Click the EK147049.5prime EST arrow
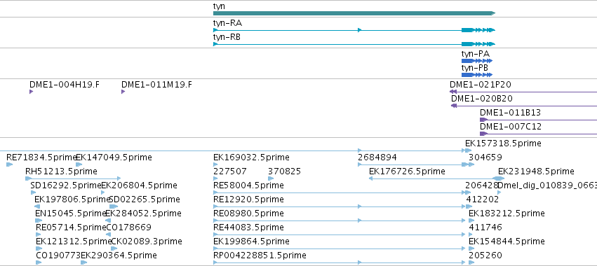This screenshot has height=266, width=597. click(x=79, y=164)
